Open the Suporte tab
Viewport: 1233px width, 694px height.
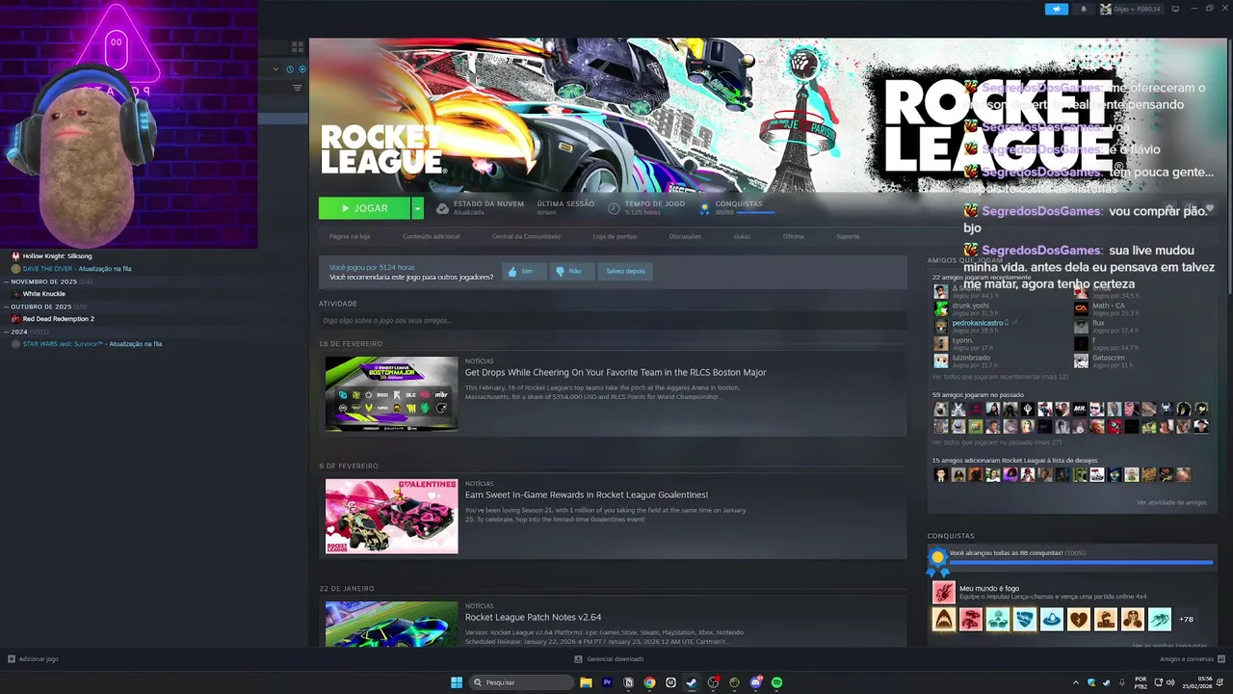point(848,236)
